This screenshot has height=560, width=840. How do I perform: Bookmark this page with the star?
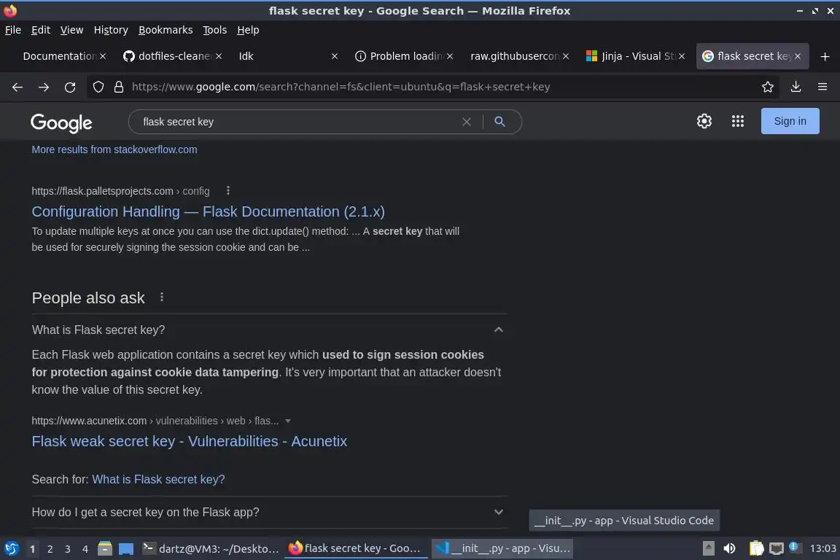tap(768, 87)
